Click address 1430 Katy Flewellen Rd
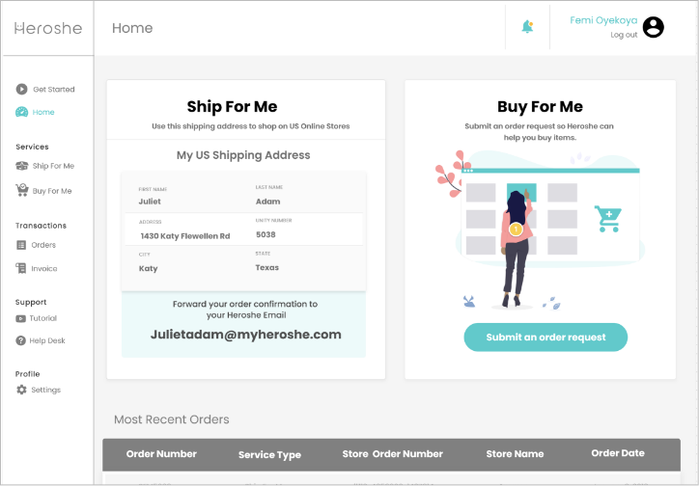 pos(185,236)
